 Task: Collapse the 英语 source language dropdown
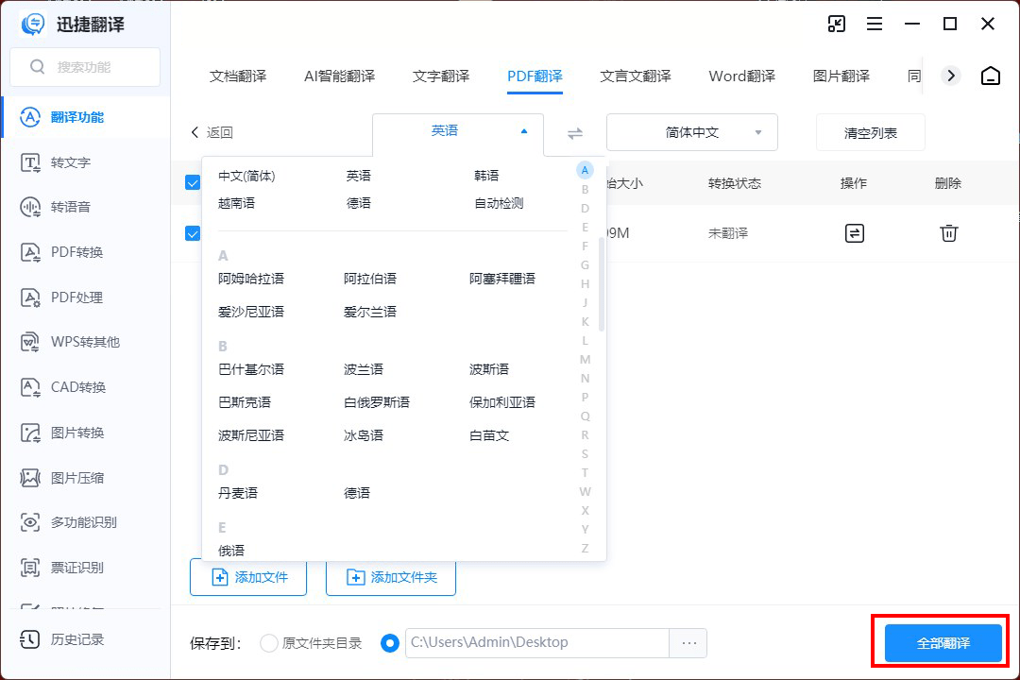458,131
